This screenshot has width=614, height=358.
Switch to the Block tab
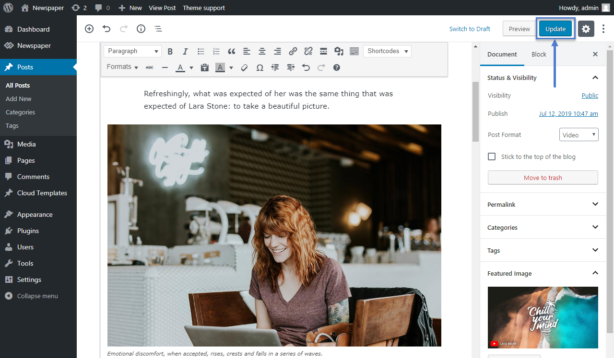pos(539,54)
